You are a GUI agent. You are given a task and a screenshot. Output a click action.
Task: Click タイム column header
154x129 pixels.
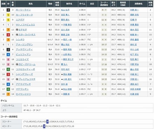point(82,4)
